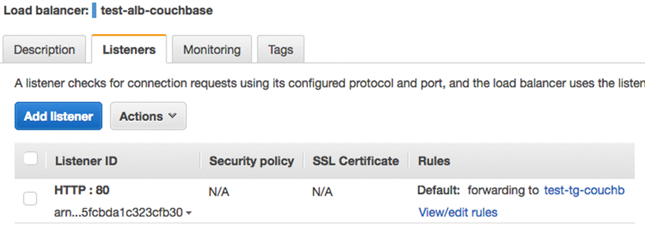Image resolution: width=645 pixels, height=232 pixels.
Task: Select the HTTP : 80 listener label
Action: 82,190
